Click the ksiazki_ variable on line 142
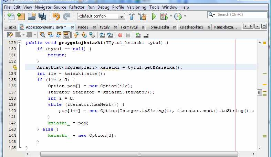271x157 pixels. (x=59, y=123)
